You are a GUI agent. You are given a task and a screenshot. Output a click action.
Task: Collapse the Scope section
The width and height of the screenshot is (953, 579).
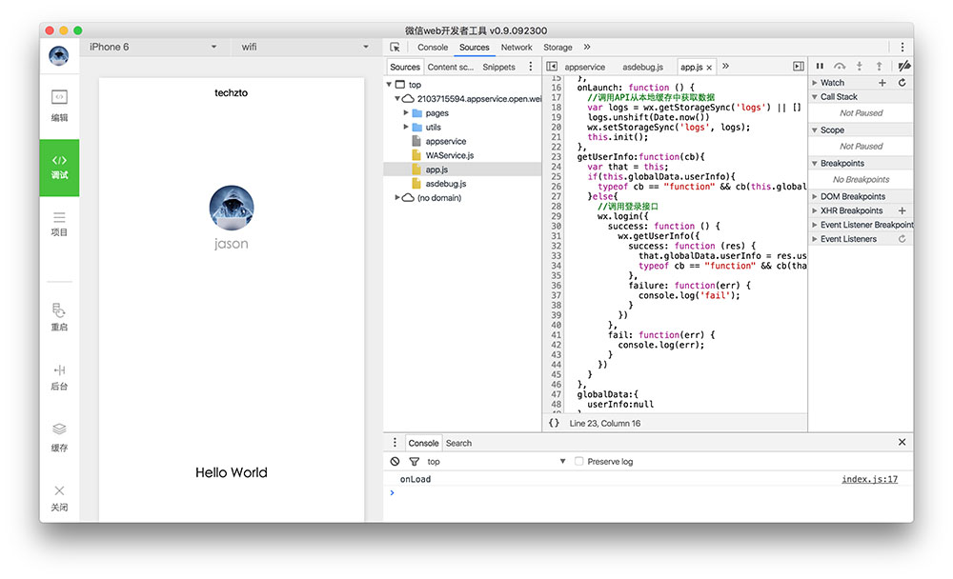[815, 130]
